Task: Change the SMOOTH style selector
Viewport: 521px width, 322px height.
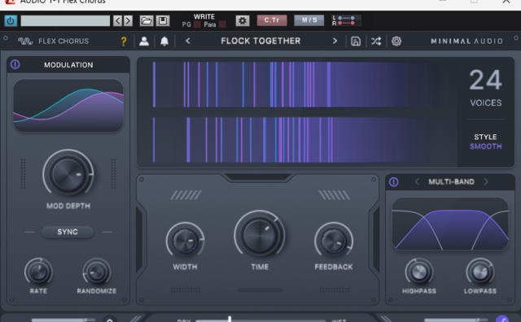Action: coord(485,146)
